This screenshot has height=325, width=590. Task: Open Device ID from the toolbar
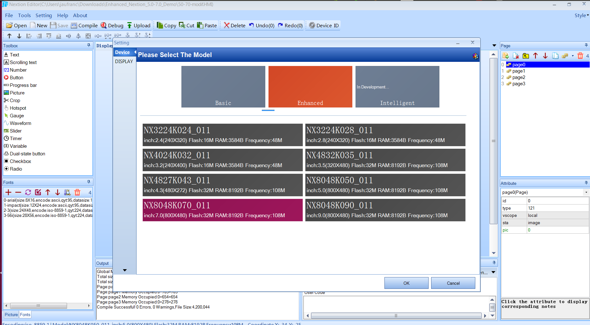pos(324,25)
